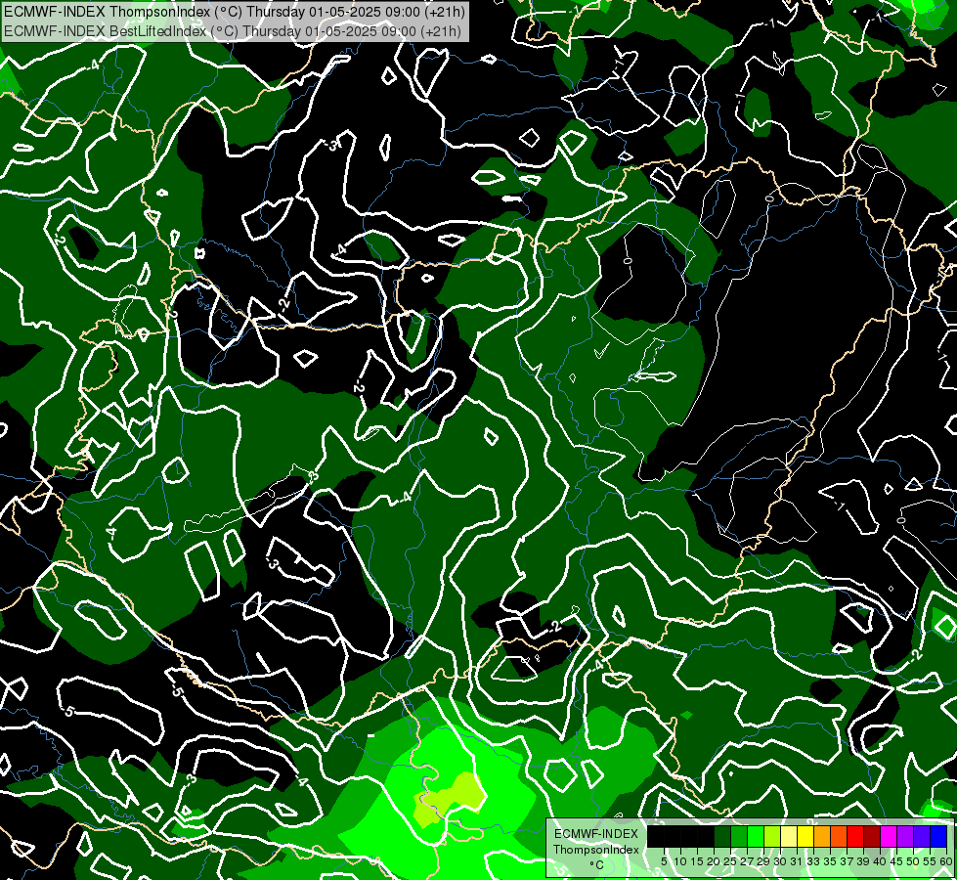Click the ThompsonIndex label in the legend
This screenshot has height=880, width=957.
click(596, 850)
